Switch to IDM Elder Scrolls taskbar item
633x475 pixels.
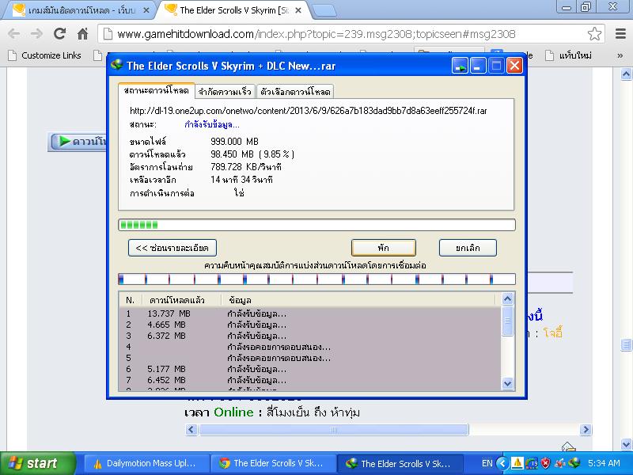point(400,463)
